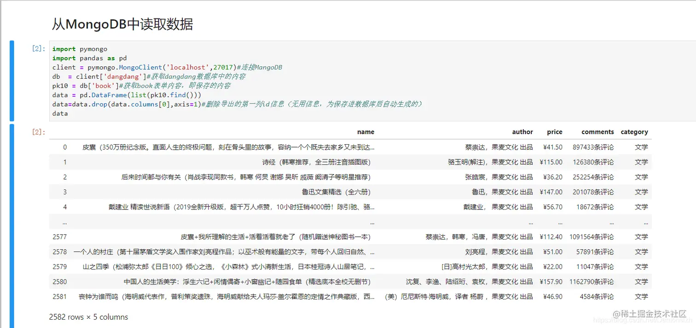This screenshot has height=328, width=696.
Task: Click the name cell starting '一个人的村庄'
Action: 224,252
